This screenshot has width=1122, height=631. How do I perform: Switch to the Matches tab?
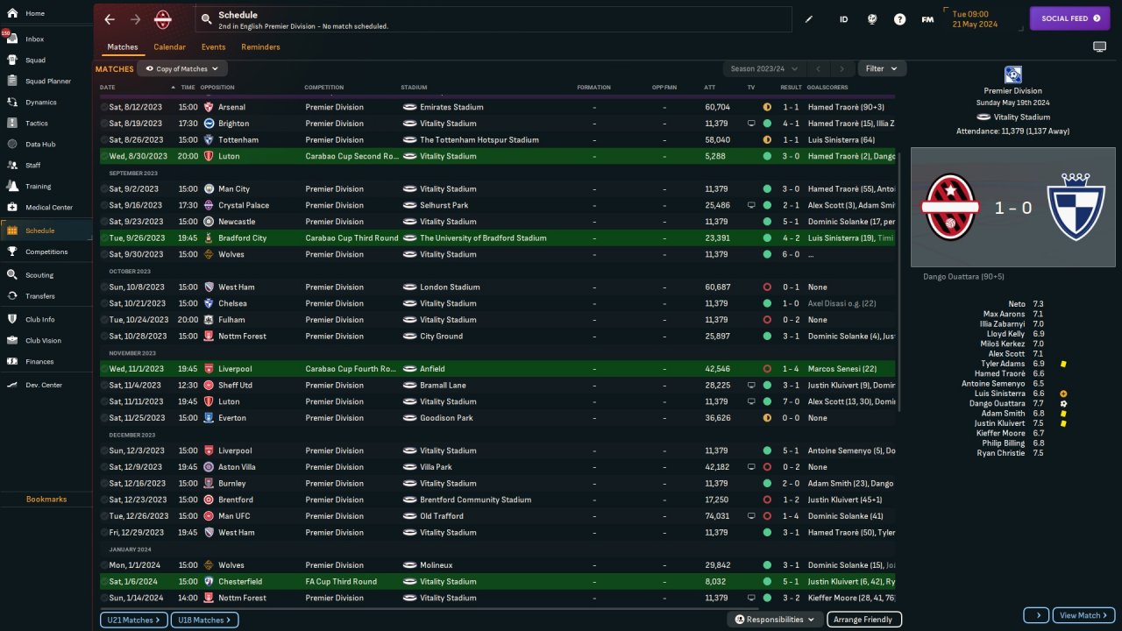click(x=123, y=46)
